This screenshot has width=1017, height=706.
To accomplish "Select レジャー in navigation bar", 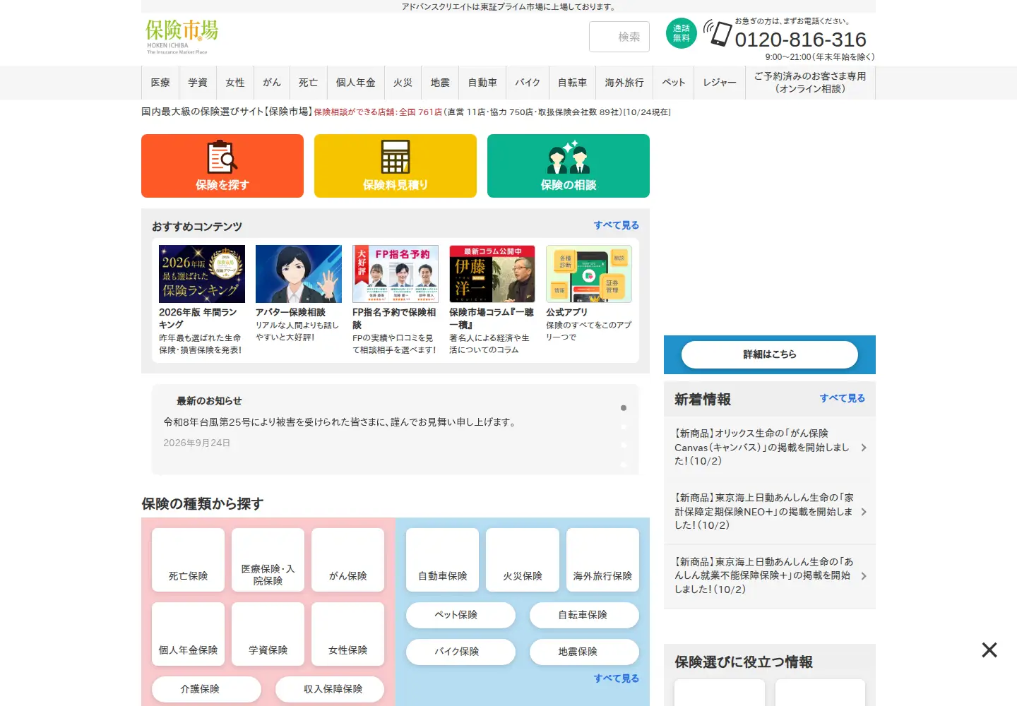I will click(719, 83).
